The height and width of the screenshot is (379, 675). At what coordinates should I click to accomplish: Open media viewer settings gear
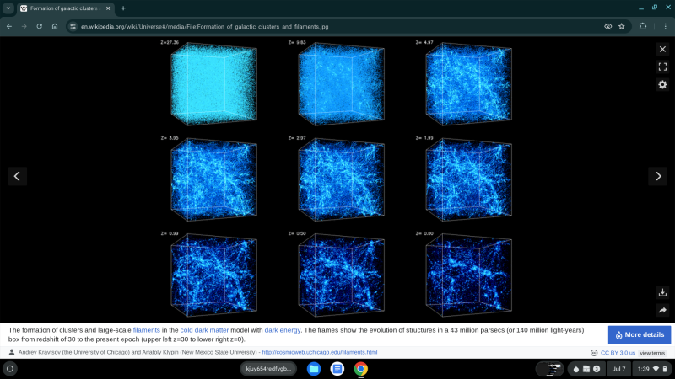(662, 85)
